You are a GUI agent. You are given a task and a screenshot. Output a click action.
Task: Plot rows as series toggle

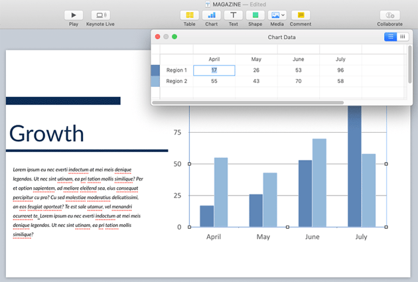tap(391, 37)
